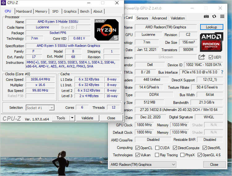Click the Socket FP6 package field

pyautogui.click(x=58, y=33)
